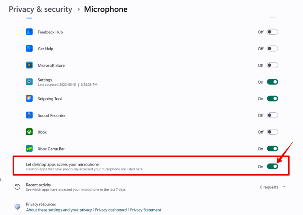Click the Recent activity history icon

(x=17, y=187)
